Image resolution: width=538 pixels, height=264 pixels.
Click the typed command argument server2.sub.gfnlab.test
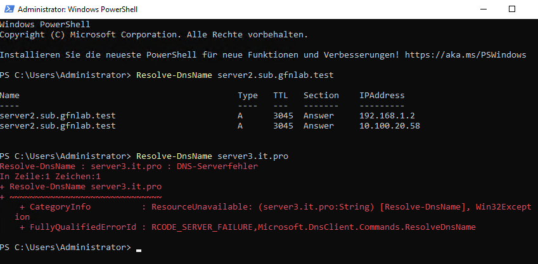click(275, 75)
